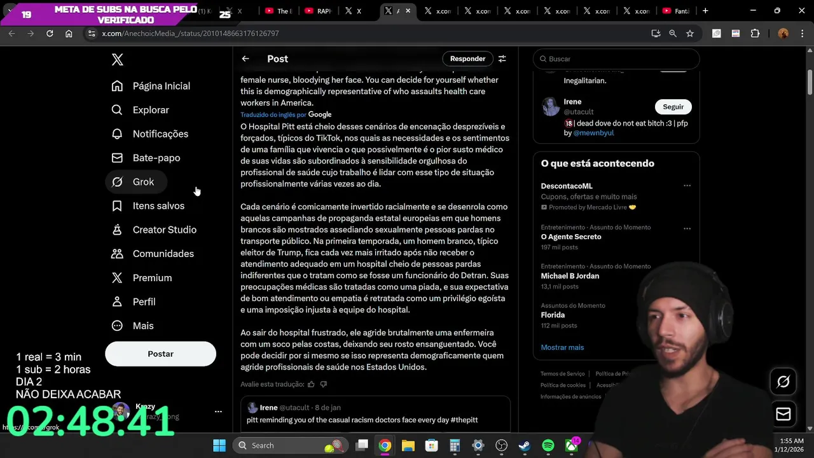The width and height of the screenshot is (814, 458).
Task: Click the Buscar search field
Action: click(616, 59)
